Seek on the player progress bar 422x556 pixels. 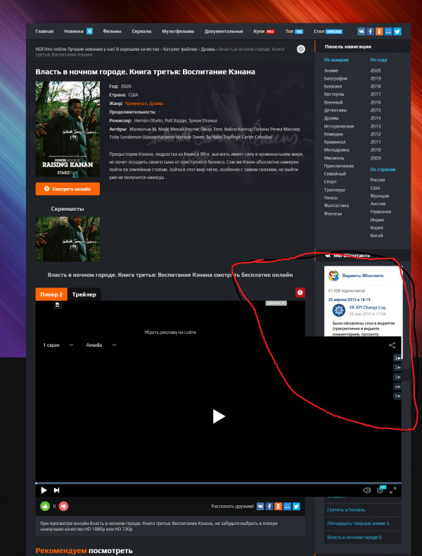click(x=219, y=483)
